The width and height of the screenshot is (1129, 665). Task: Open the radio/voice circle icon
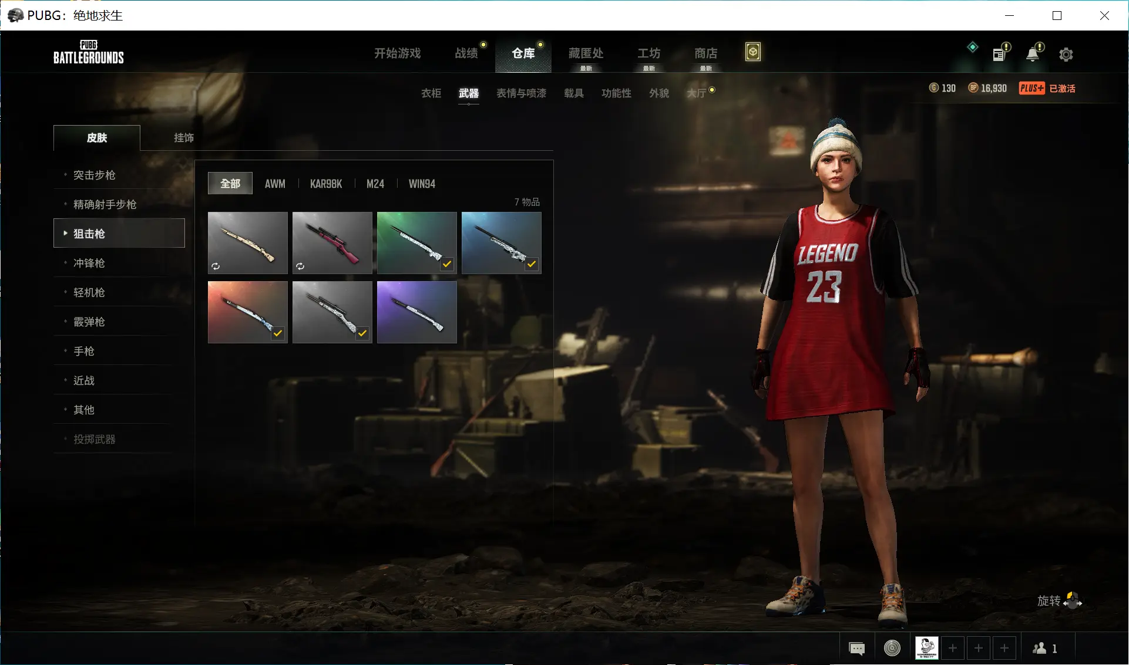892,648
